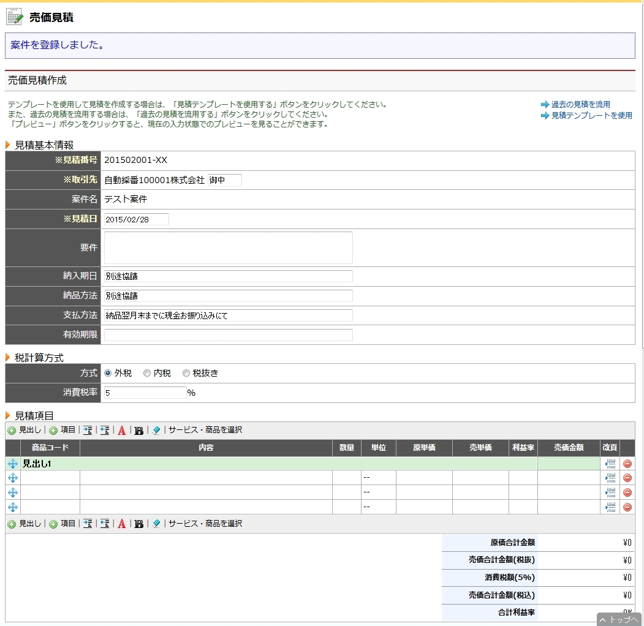
Task: Click the red delete icon on the 見出し1 row
Action: coord(627,464)
